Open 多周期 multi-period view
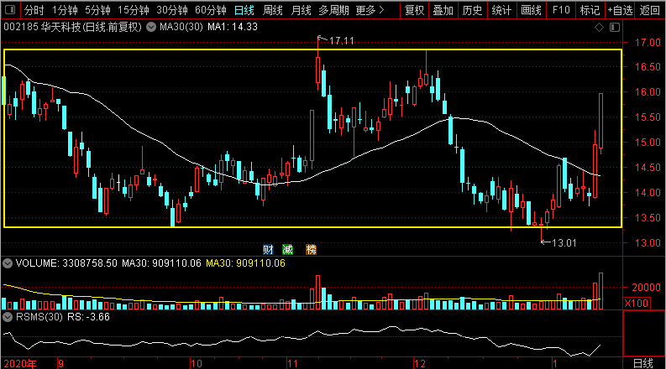Image resolution: width=666 pixels, height=369 pixels. (x=334, y=10)
